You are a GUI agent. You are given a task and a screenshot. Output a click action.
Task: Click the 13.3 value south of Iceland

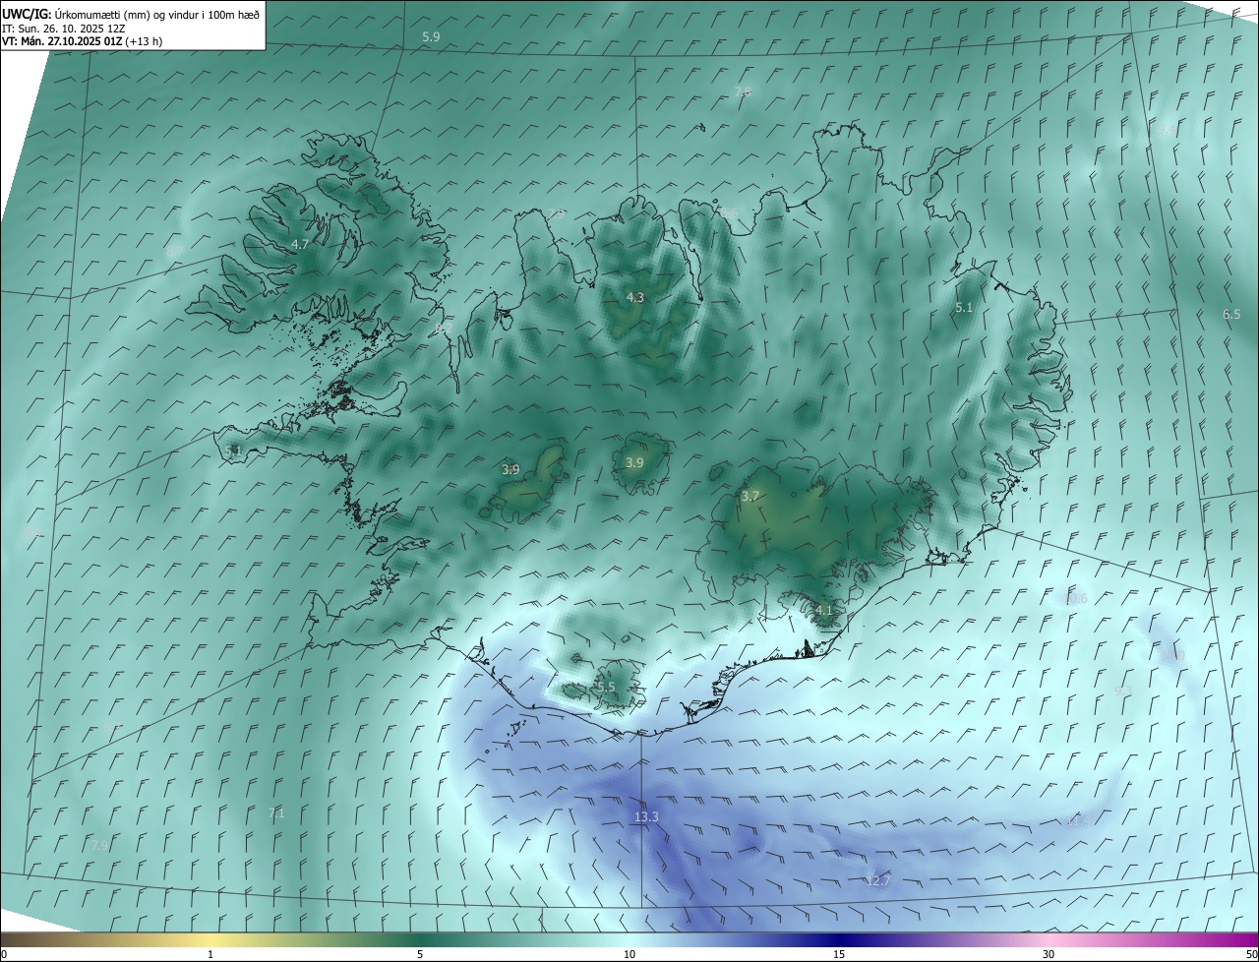pyautogui.click(x=646, y=816)
